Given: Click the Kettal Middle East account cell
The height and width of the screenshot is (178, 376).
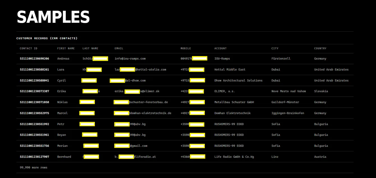Looking at the screenshot, I should point(230,70).
